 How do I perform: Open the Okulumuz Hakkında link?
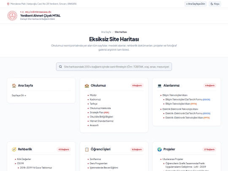(x=100, y=108)
